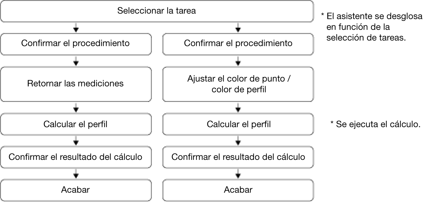
Task: Click Calcular el perfil below Ajustar el color
Action: [238, 124]
